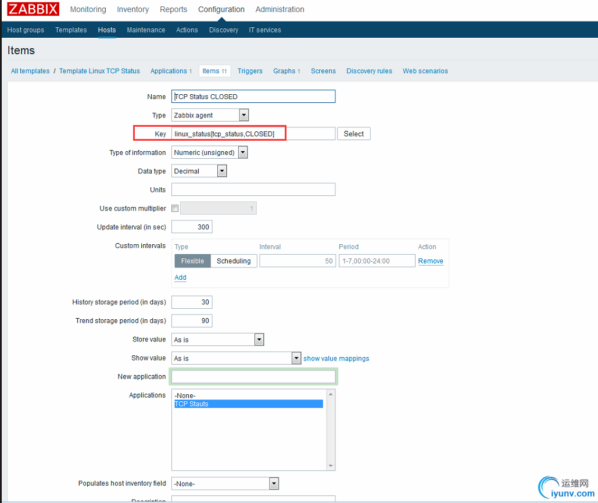Click Applications list scroll up arrow
The width and height of the screenshot is (598, 503).
point(331,394)
